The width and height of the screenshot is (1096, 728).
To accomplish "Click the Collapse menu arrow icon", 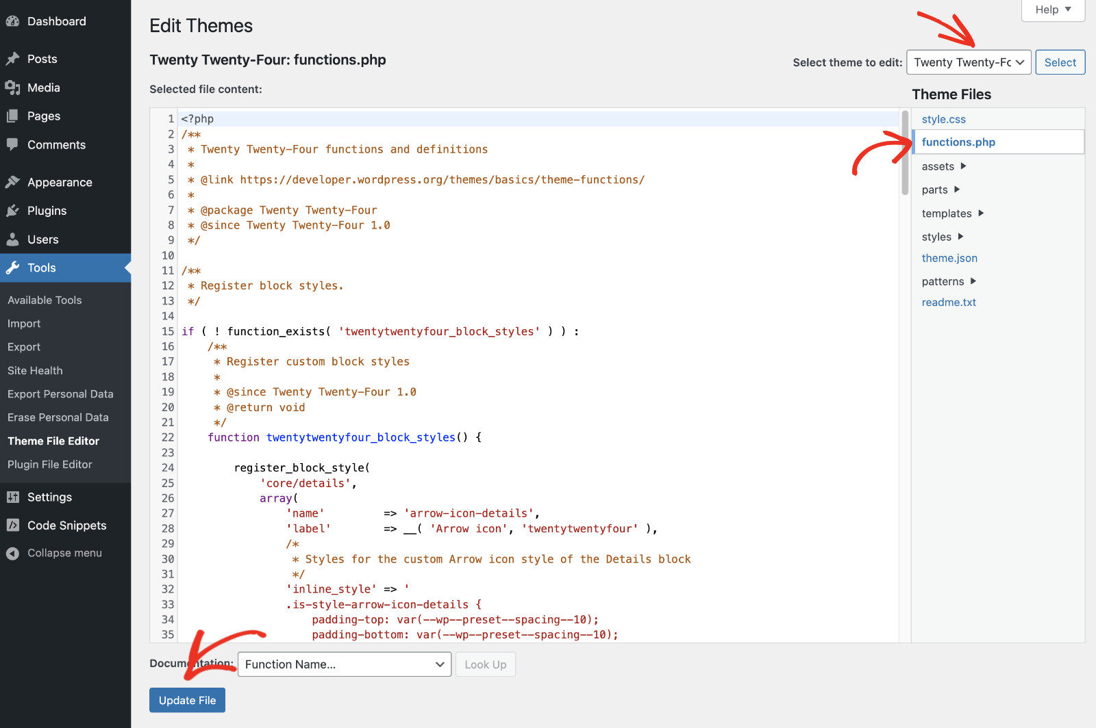I will pyautogui.click(x=12, y=553).
